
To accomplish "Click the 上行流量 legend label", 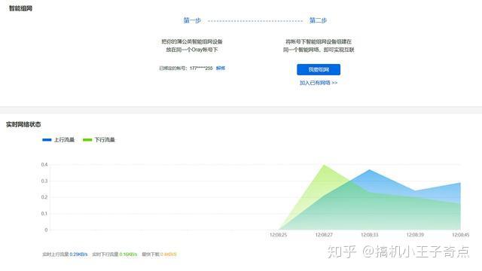I will point(64,140).
